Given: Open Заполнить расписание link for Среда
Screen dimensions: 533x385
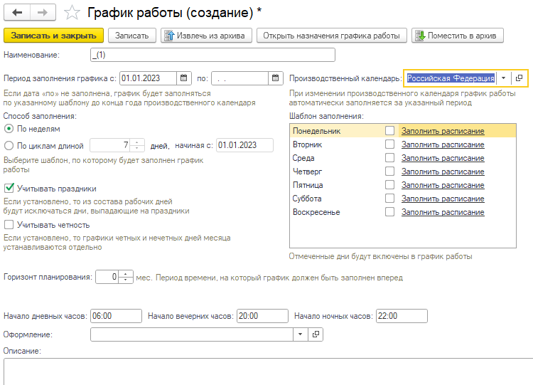Looking at the screenshot, I should click(x=443, y=158).
